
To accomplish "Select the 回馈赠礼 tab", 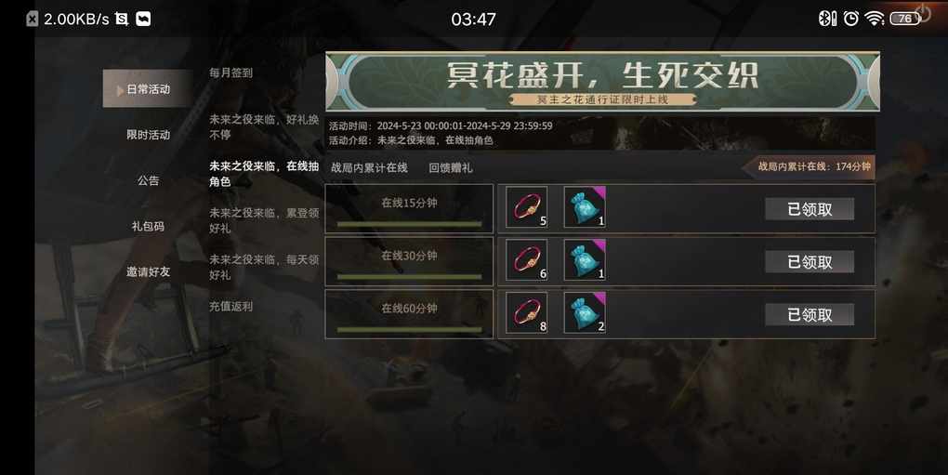I will (451, 168).
